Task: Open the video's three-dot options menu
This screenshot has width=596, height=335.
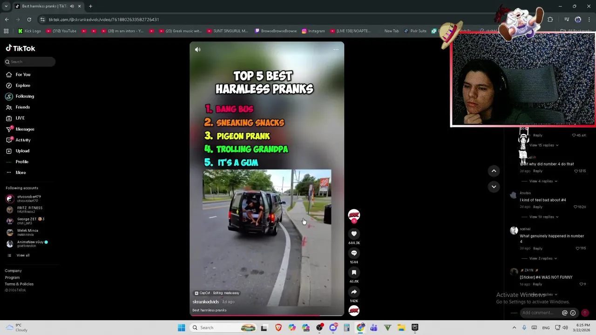Action: click(336, 49)
